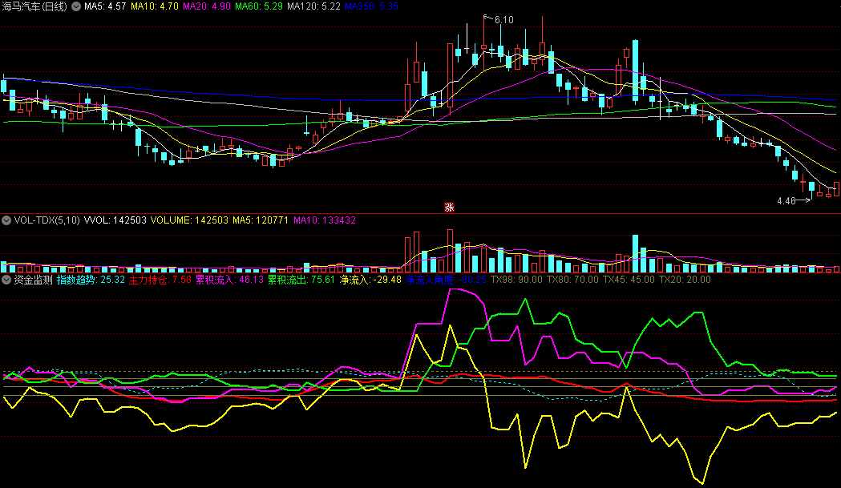The height and width of the screenshot is (488, 841).
Task: Click the 累积流入: 46.13 label
Action: click(229, 280)
